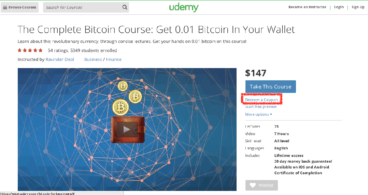The height and width of the screenshot is (195, 368).
Task: Click the Wishlist heart icon
Action: (x=253, y=185)
